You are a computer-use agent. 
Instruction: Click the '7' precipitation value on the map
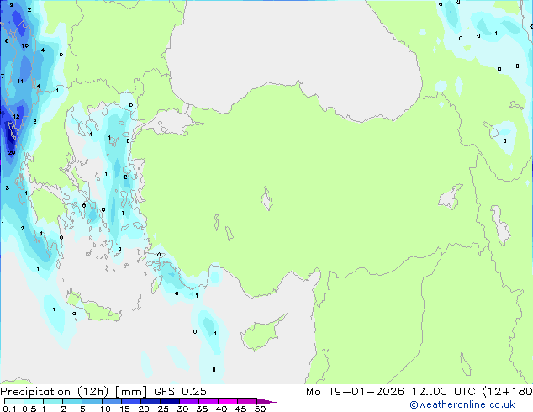(3, 76)
